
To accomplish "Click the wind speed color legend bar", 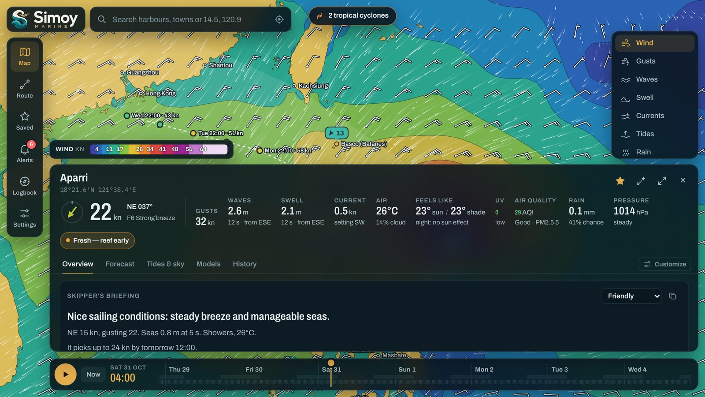I will point(159,149).
